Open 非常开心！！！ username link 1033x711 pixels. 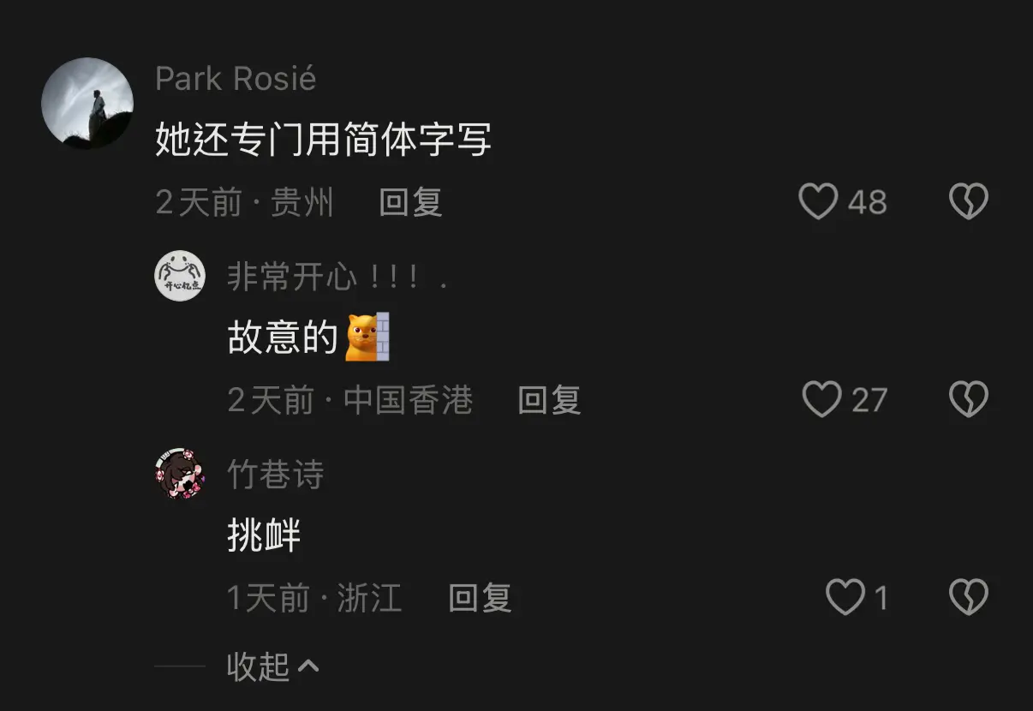coord(337,278)
